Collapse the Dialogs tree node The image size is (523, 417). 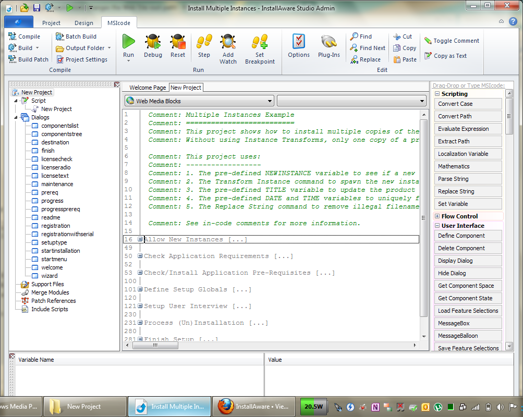16,117
